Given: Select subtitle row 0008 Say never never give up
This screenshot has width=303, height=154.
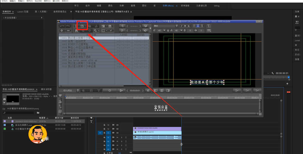Looking at the screenshot, I should point(104,60).
